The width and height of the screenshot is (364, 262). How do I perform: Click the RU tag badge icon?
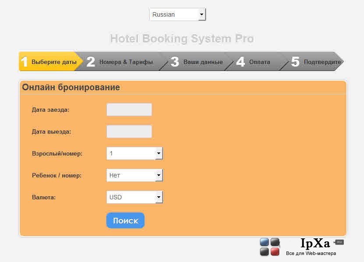tap(339, 242)
